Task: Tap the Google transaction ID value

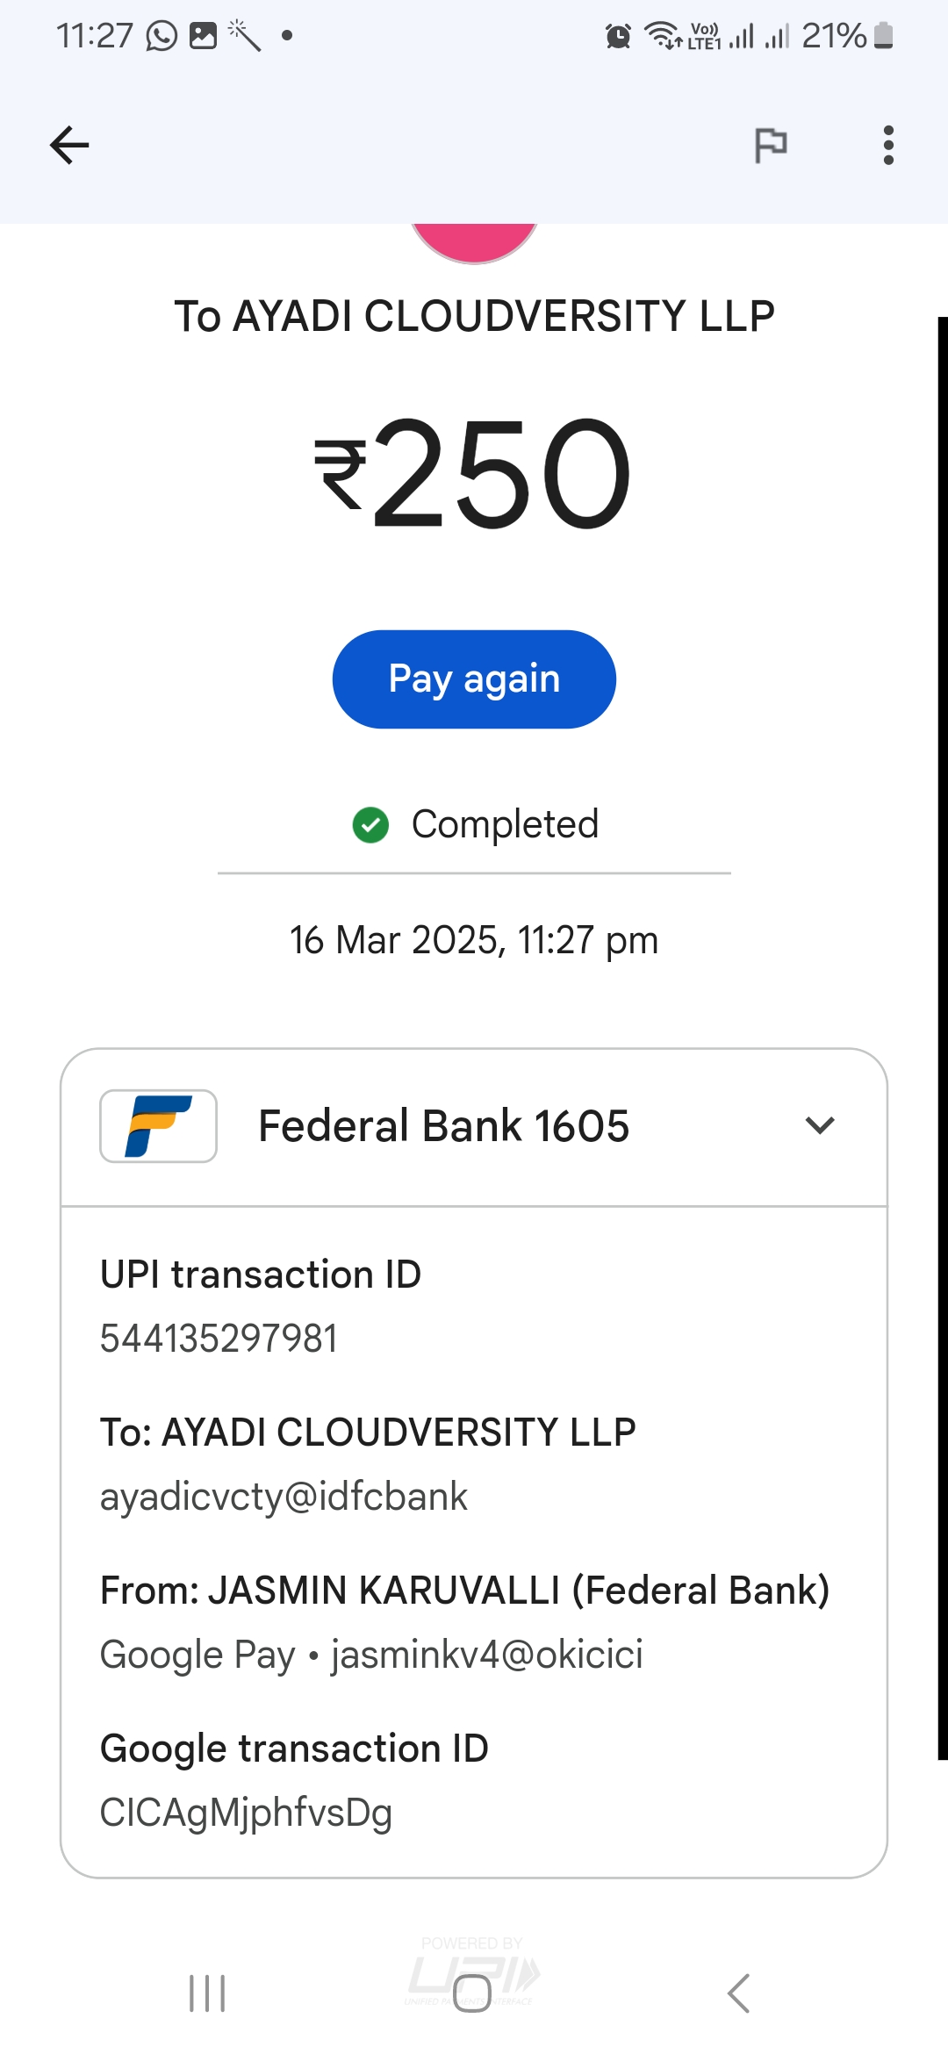Action: coord(246,1813)
